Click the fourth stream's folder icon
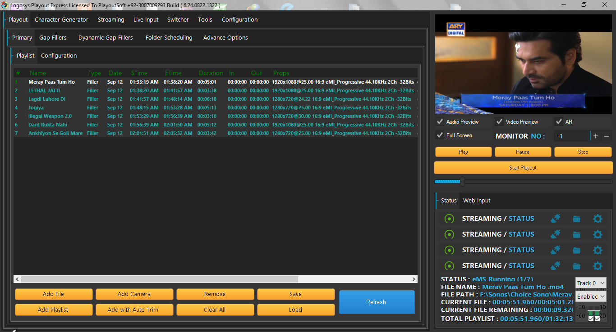 [x=576, y=266]
